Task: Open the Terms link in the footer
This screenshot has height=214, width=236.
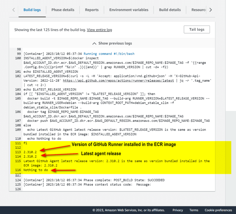Action: pyautogui.click(x=194, y=210)
